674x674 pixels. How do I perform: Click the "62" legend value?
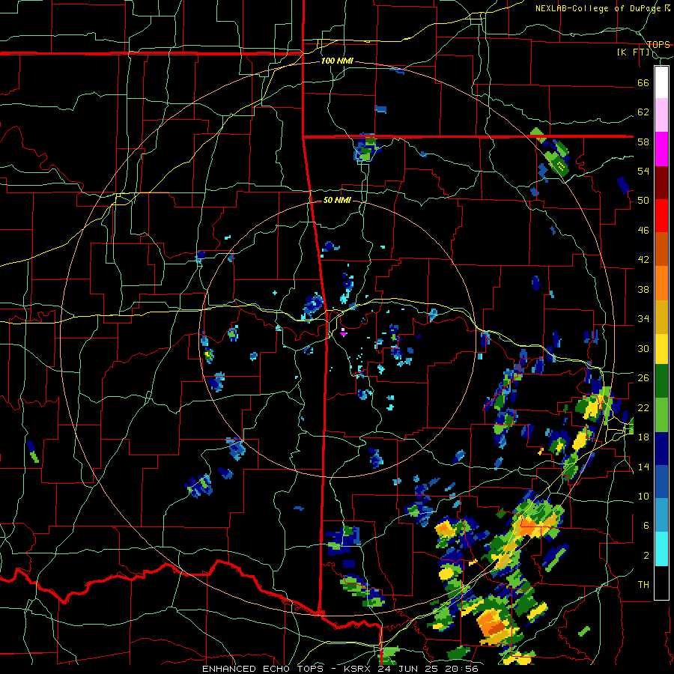coord(643,112)
